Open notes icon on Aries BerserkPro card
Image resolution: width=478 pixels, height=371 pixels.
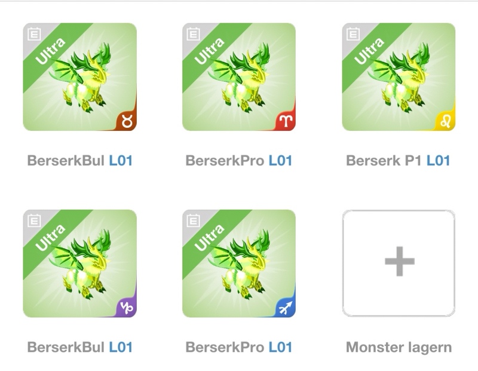pyautogui.click(x=193, y=34)
